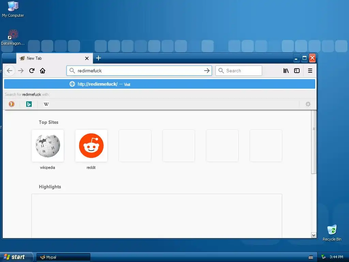The image size is (349, 262).
Task: Click the tray icon beside the clock
Action: click(x=324, y=257)
